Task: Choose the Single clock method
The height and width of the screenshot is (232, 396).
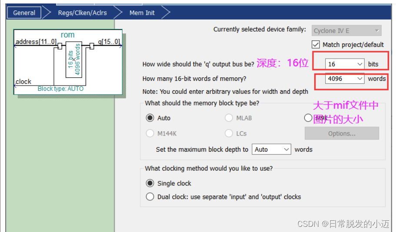Action: pos(150,183)
